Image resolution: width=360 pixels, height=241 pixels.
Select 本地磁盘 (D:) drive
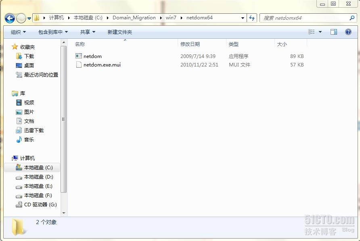(x=39, y=177)
